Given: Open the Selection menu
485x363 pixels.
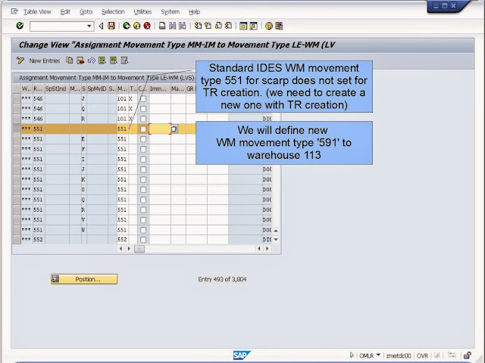Looking at the screenshot, I should click(x=113, y=12).
